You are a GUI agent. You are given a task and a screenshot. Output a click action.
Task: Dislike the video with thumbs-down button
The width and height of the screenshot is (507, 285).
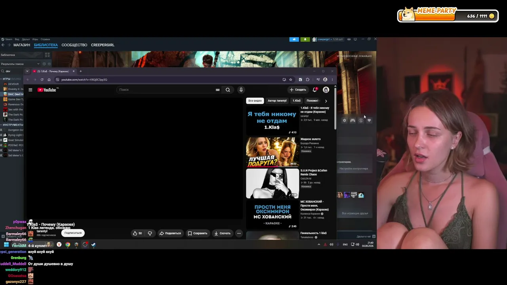pyautogui.click(x=150, y=233)
